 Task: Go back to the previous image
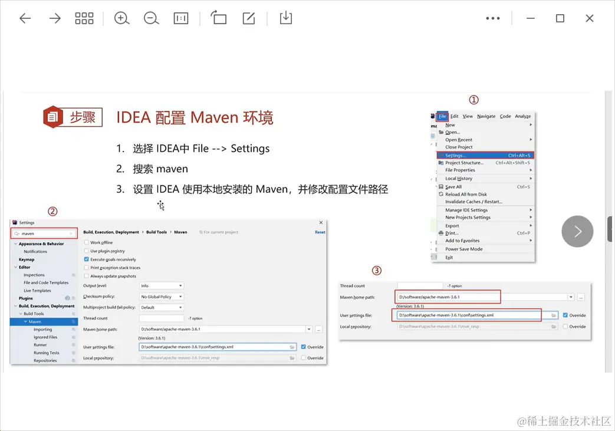click(x=25, y=18)
